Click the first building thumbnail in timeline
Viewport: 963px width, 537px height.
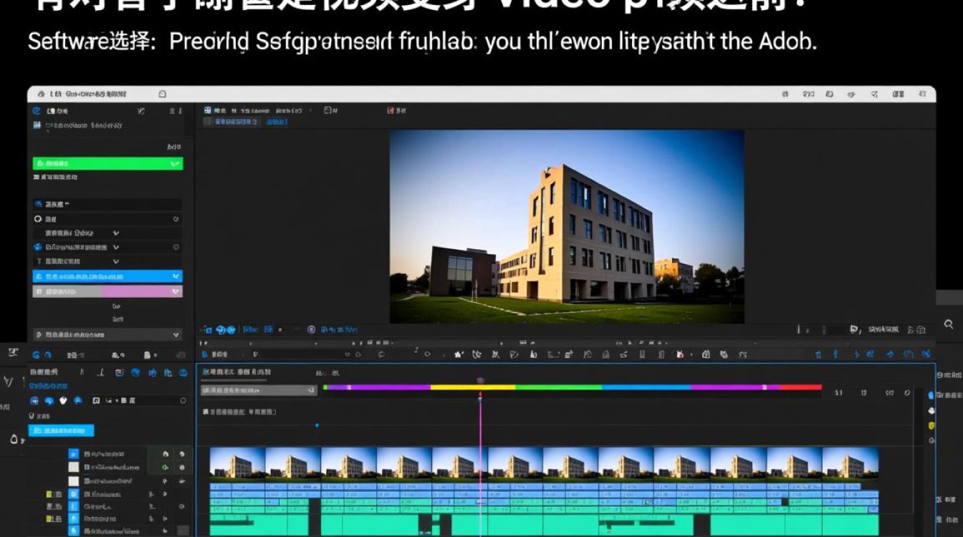(237, 463)
